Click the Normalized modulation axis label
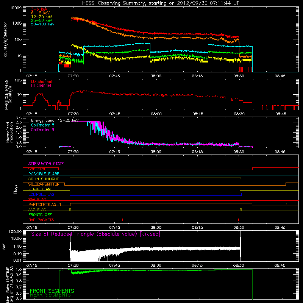The width and height of the screenshot is (303, 303). 9,132
